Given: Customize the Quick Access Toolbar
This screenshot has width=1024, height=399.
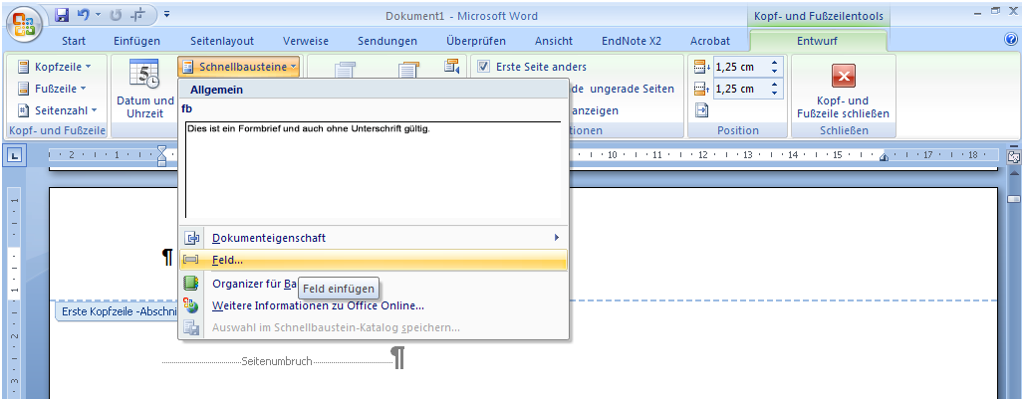Looking at the screenshot, I should pyautogui.click(x=166, y=14).
